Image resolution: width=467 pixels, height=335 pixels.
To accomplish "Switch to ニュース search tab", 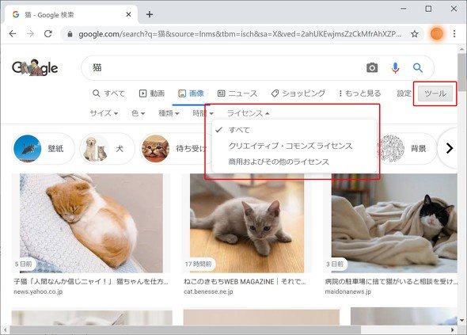I will point(237,93).
